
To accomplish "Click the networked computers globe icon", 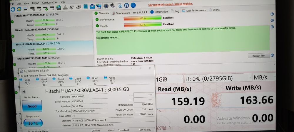I will click(x=99, y=6).
